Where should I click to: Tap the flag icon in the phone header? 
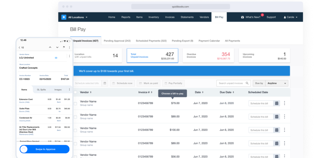pos(64,47)
